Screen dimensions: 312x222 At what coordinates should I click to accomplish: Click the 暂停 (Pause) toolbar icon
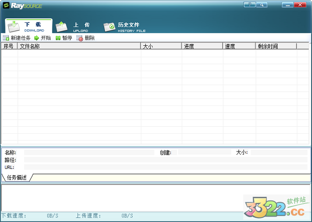click(58, 38)
